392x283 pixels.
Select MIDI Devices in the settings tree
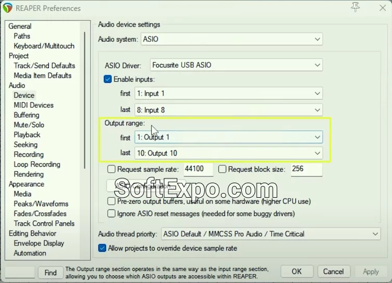tap(33, 105)
